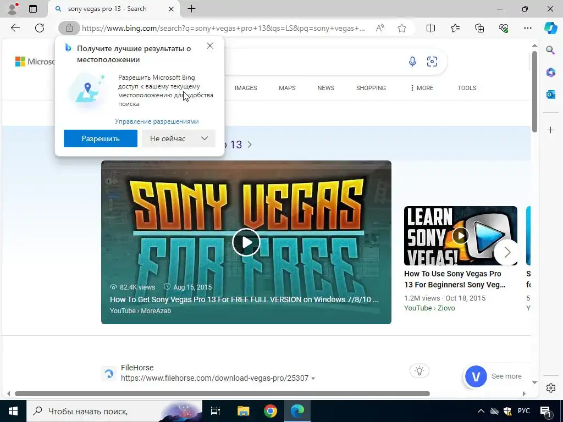The width and height of the screenshot is (563, 422).
Task: Play the Sony Vegas For Free video
Action: (246, 242)
